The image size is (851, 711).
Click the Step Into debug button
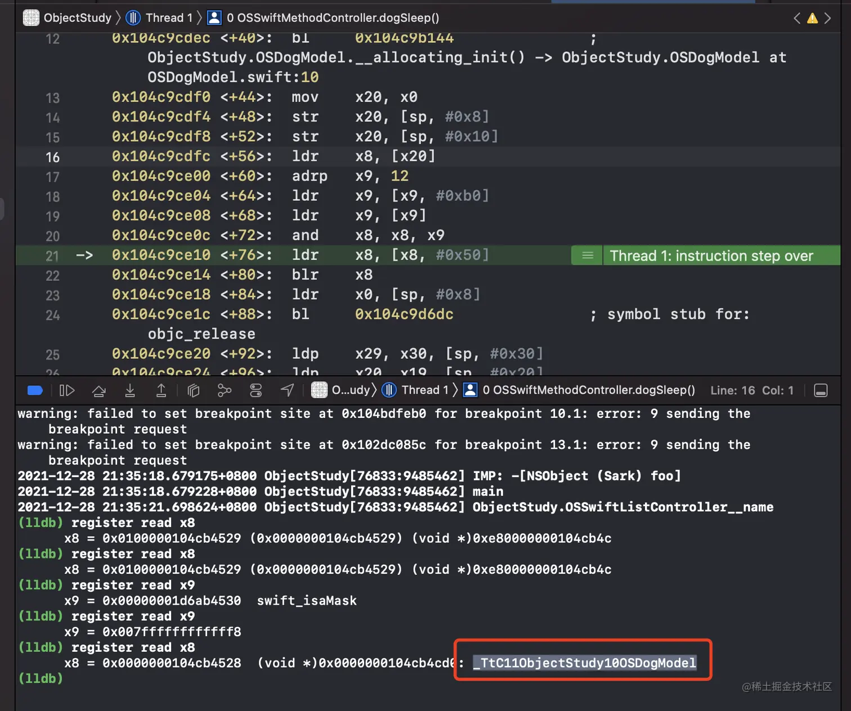click(x=130, y=390)
